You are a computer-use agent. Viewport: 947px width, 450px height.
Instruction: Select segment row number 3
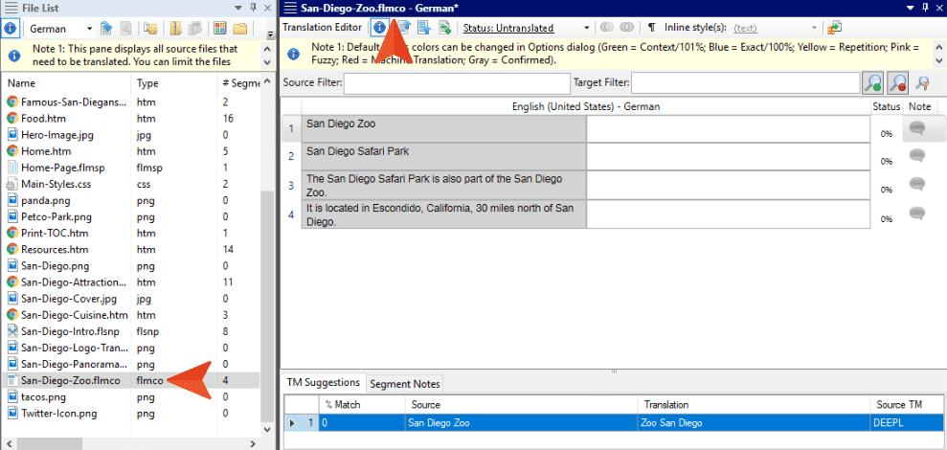point(291,186)
